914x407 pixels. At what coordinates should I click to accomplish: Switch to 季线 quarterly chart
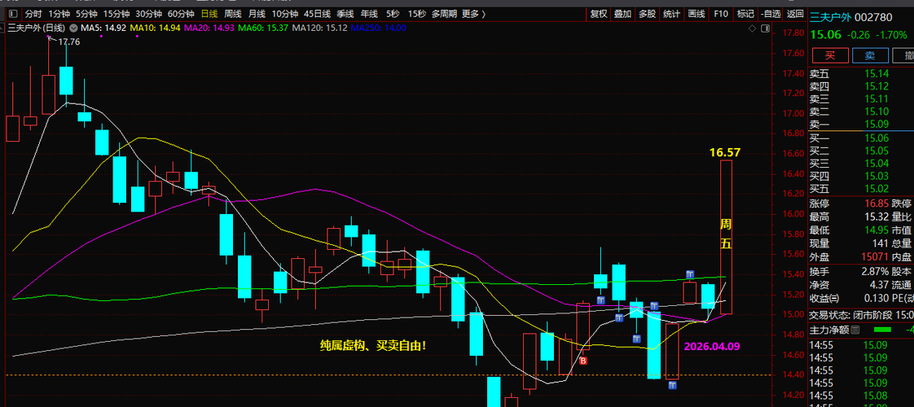tap(345, 14)
